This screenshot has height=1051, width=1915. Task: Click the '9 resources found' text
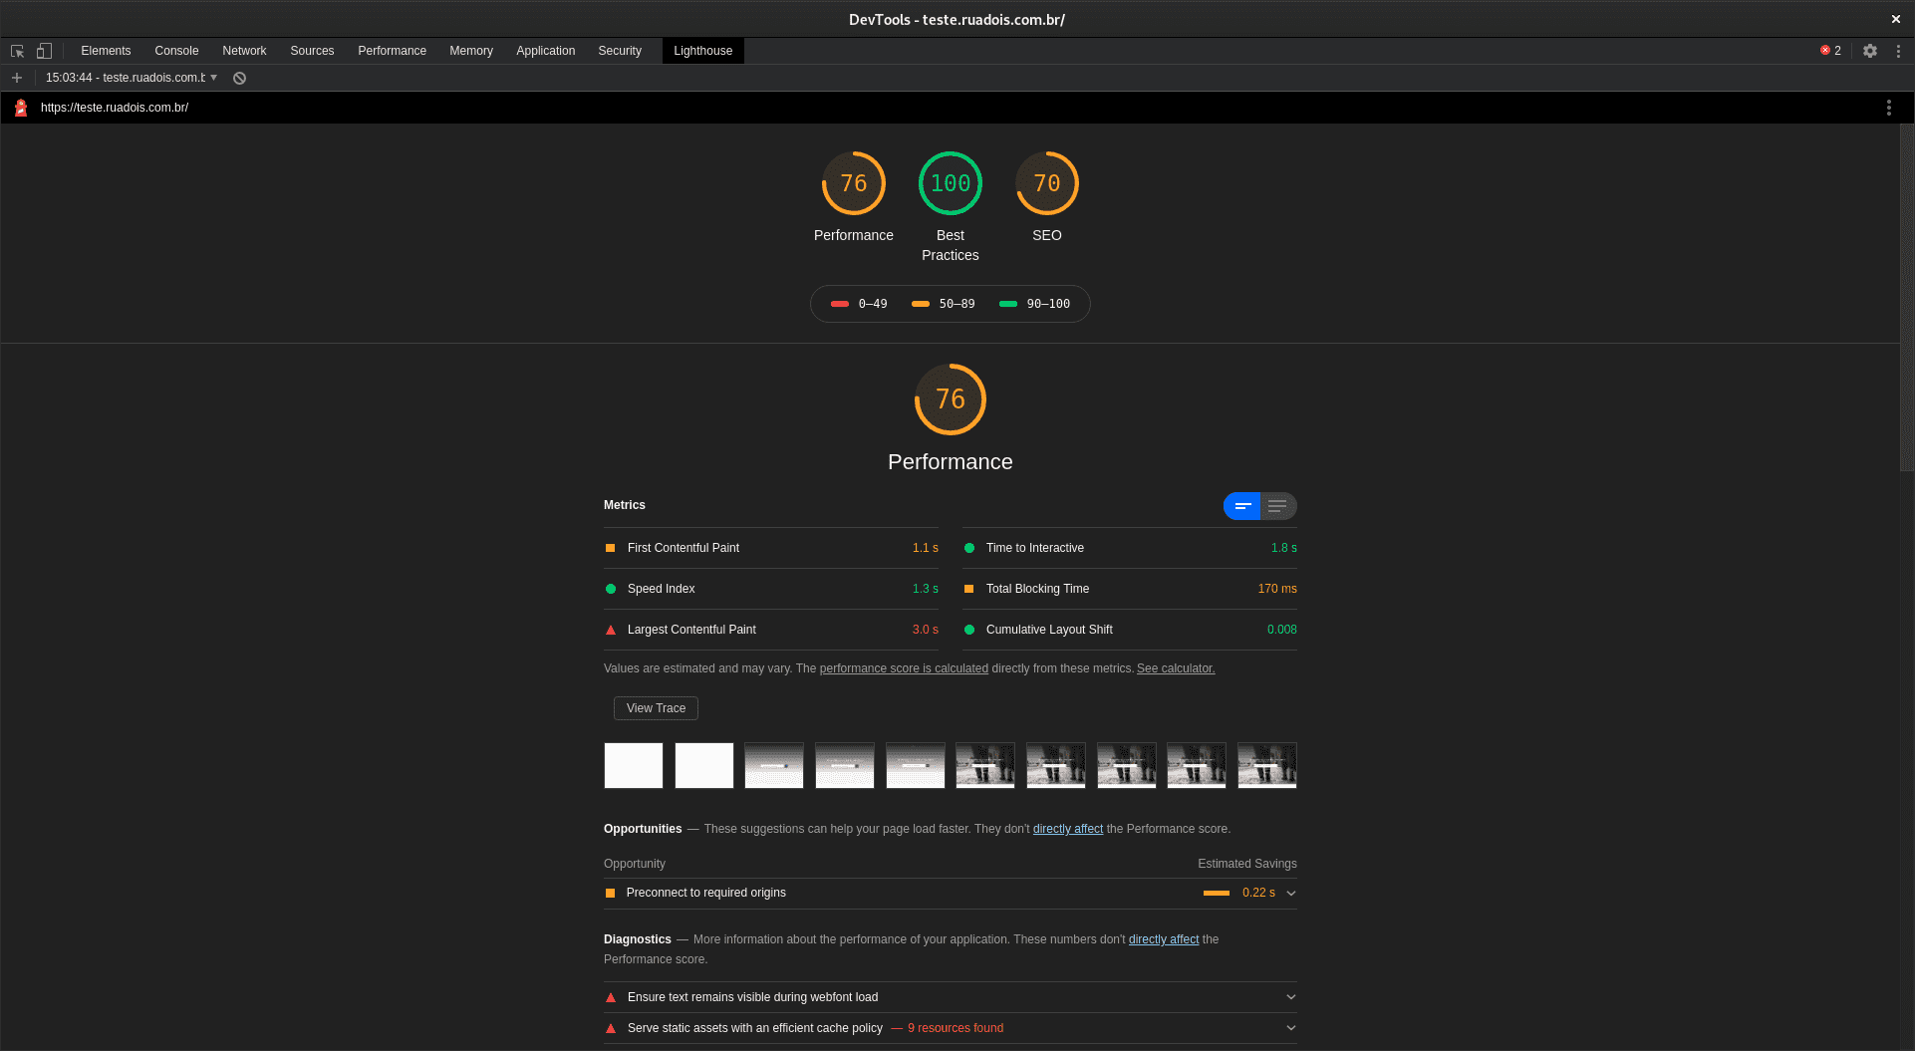click(x=956, y=1028)
